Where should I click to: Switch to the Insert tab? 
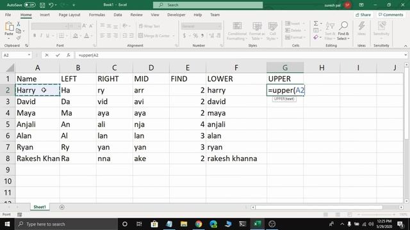point(45,15)
